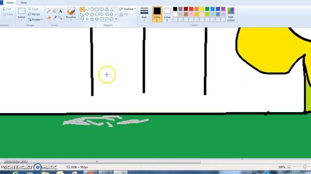This screenshot has height=174, width=311.
Task: Open the shape Outline dropdown
Action: point(127,9)
